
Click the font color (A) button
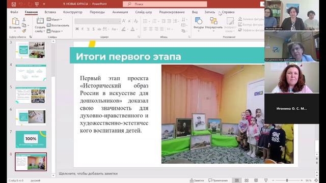[x=132, y=29]
